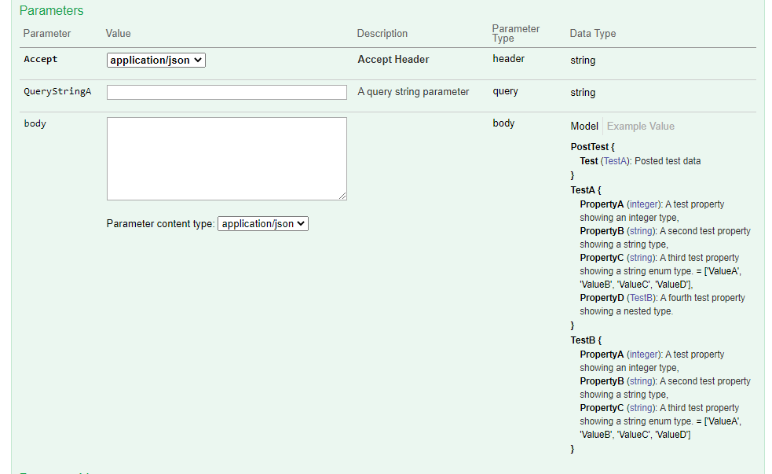Click inside the body textarea
This screenshot has width=772, height=474.
pyautogui.click(x=226, y=159)
